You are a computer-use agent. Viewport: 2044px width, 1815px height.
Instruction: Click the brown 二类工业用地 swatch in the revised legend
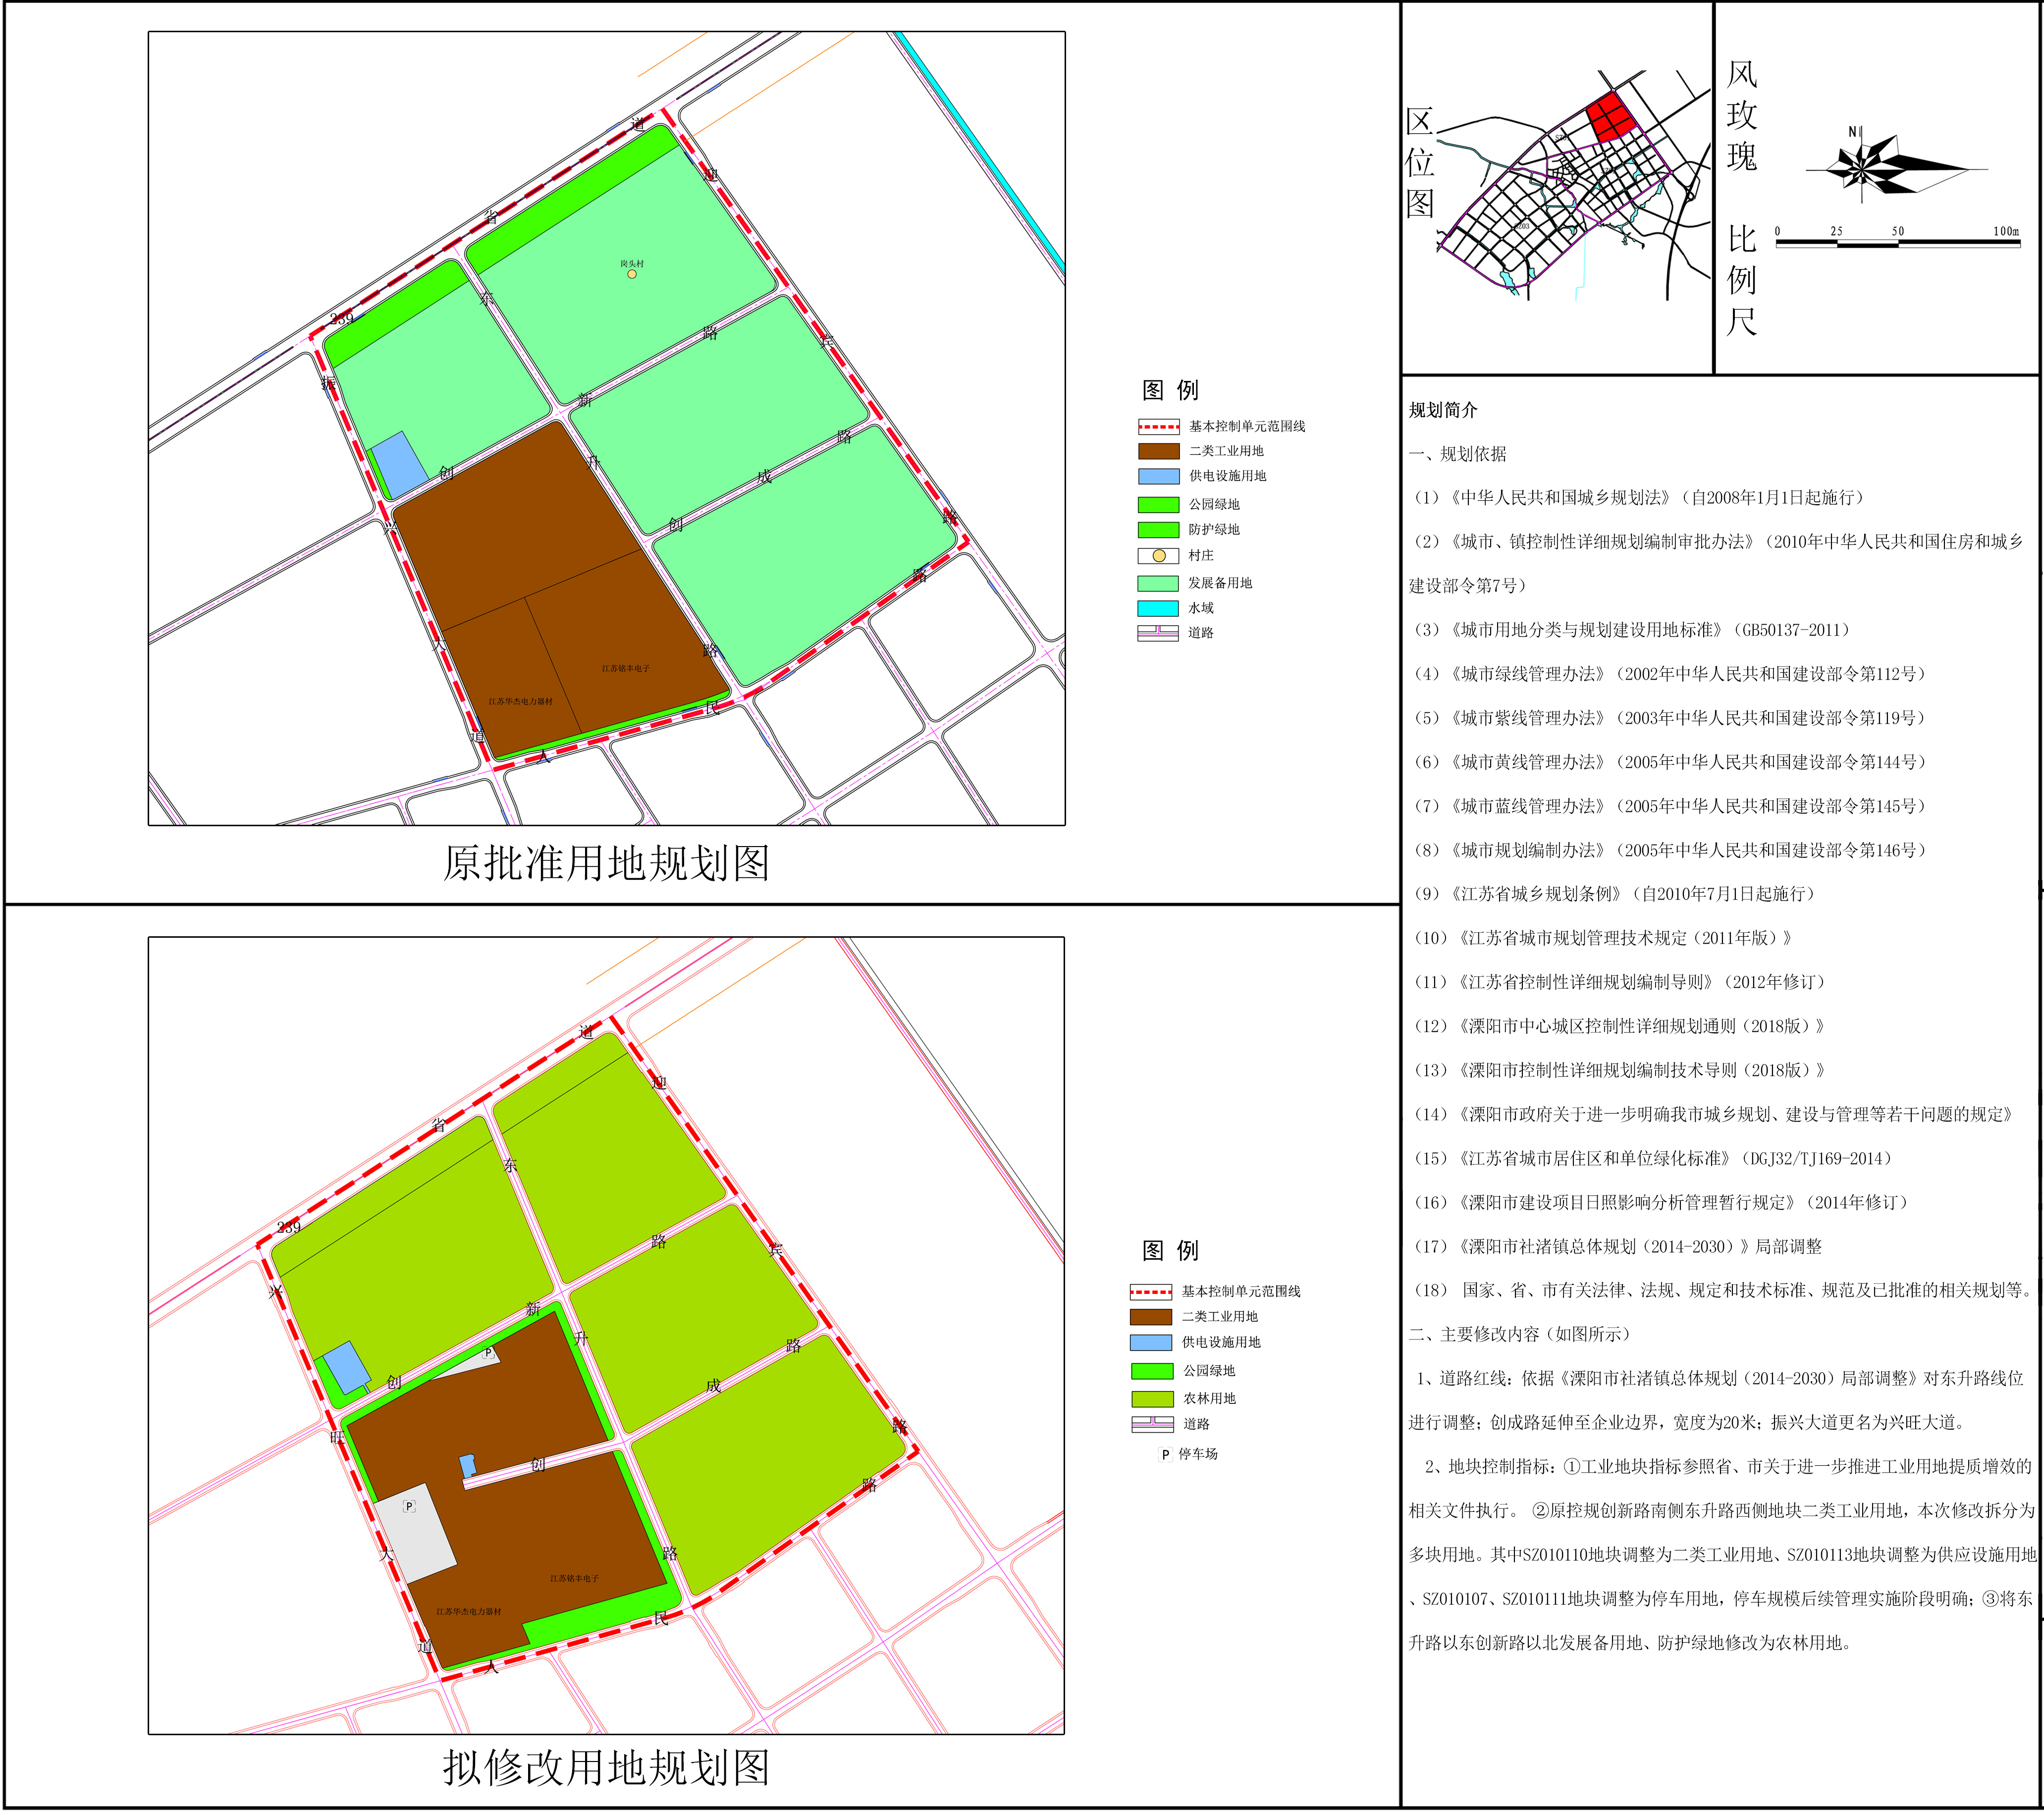1151,1317
